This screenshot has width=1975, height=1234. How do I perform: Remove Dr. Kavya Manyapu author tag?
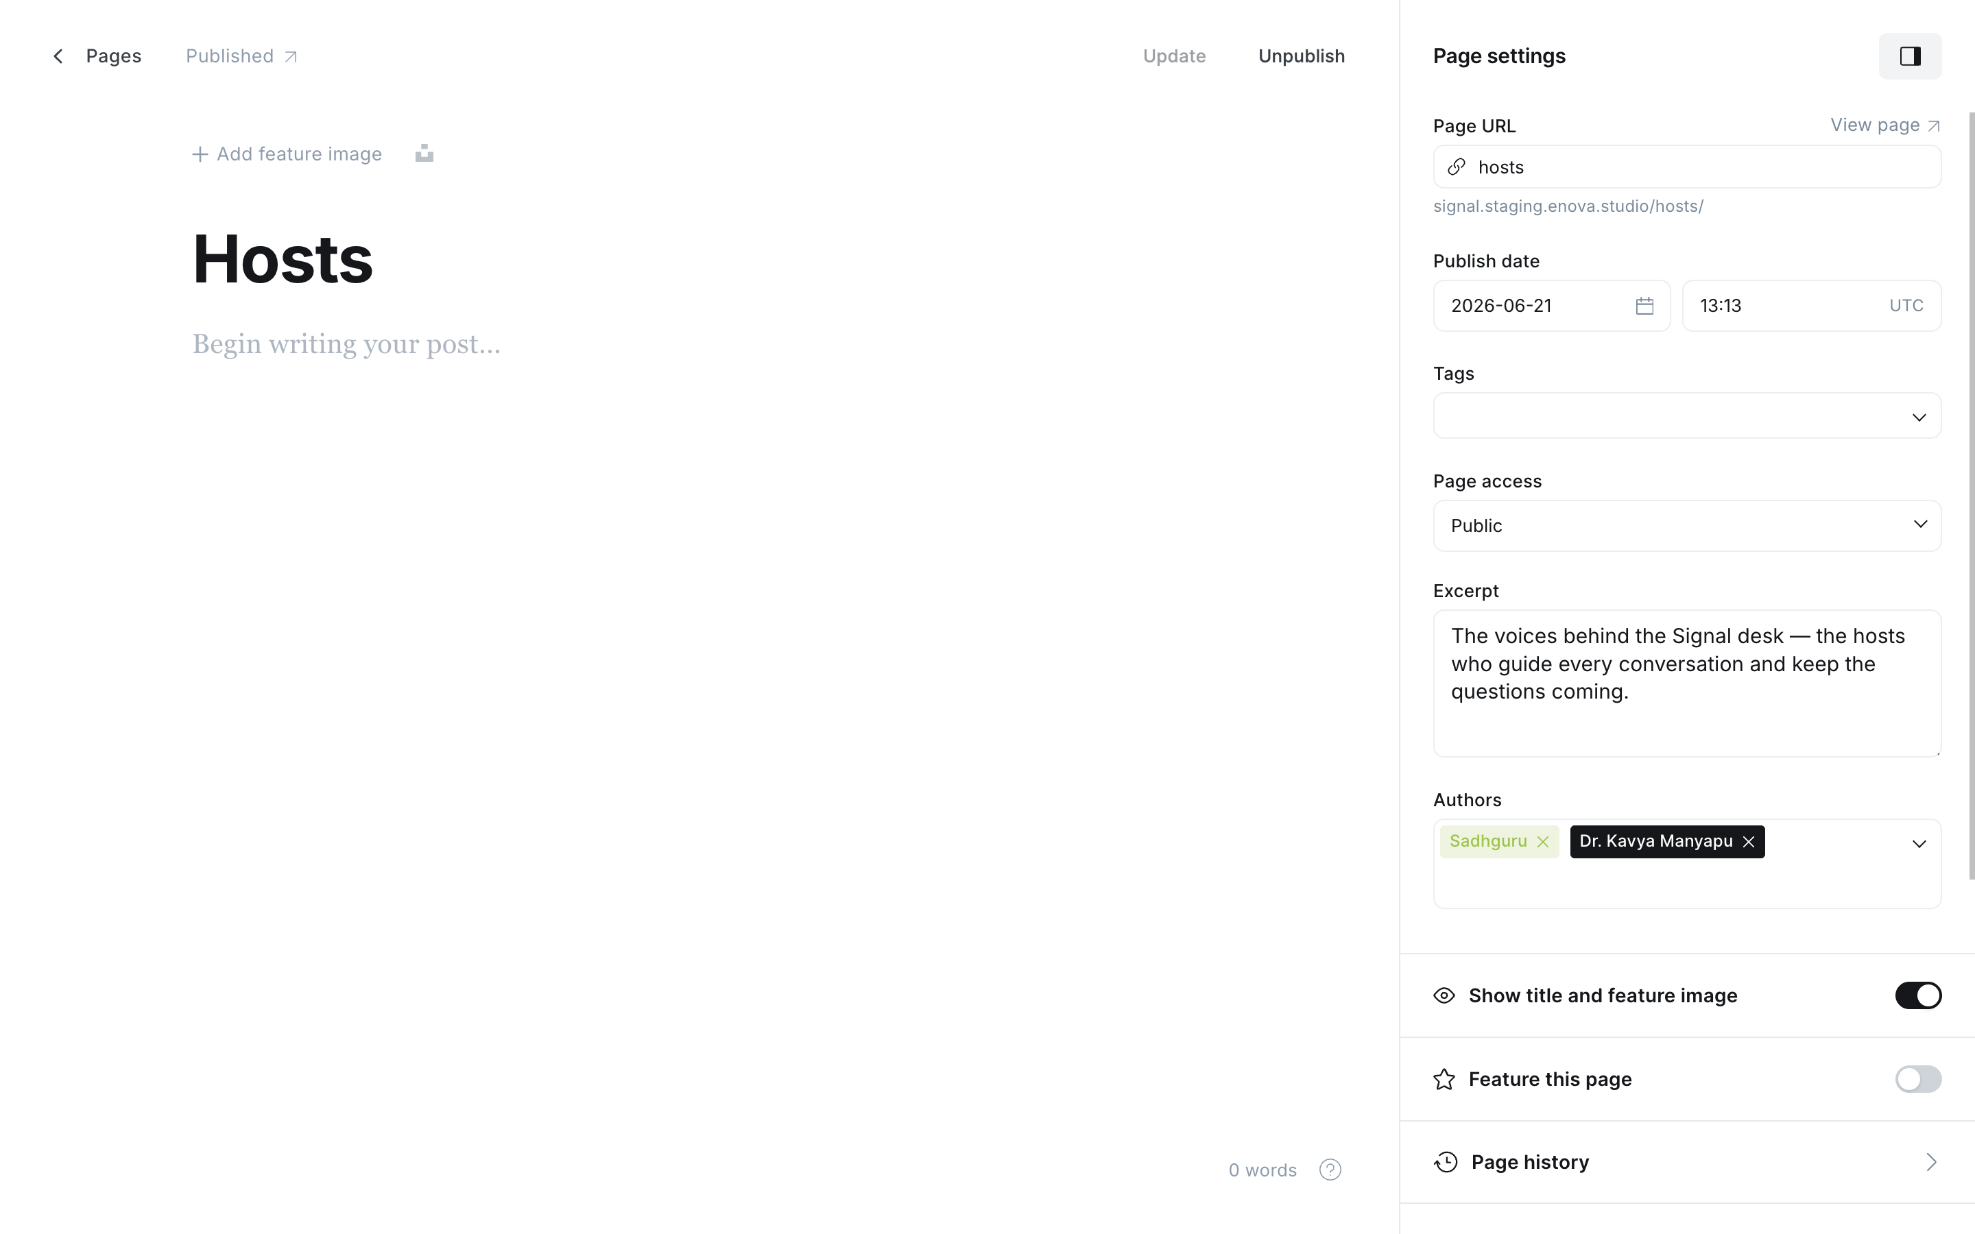1748,841
